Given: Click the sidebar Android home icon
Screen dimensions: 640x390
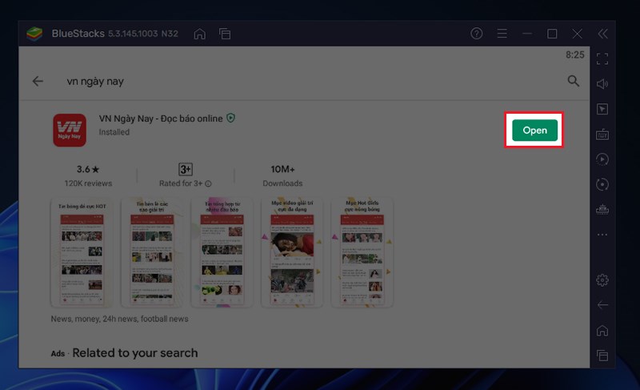Looking at the screenshot, I should [602, 331].
